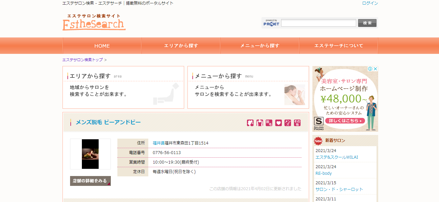Click the heart category icon
This screenshot has width=439, height=202.
click(279, 123)
